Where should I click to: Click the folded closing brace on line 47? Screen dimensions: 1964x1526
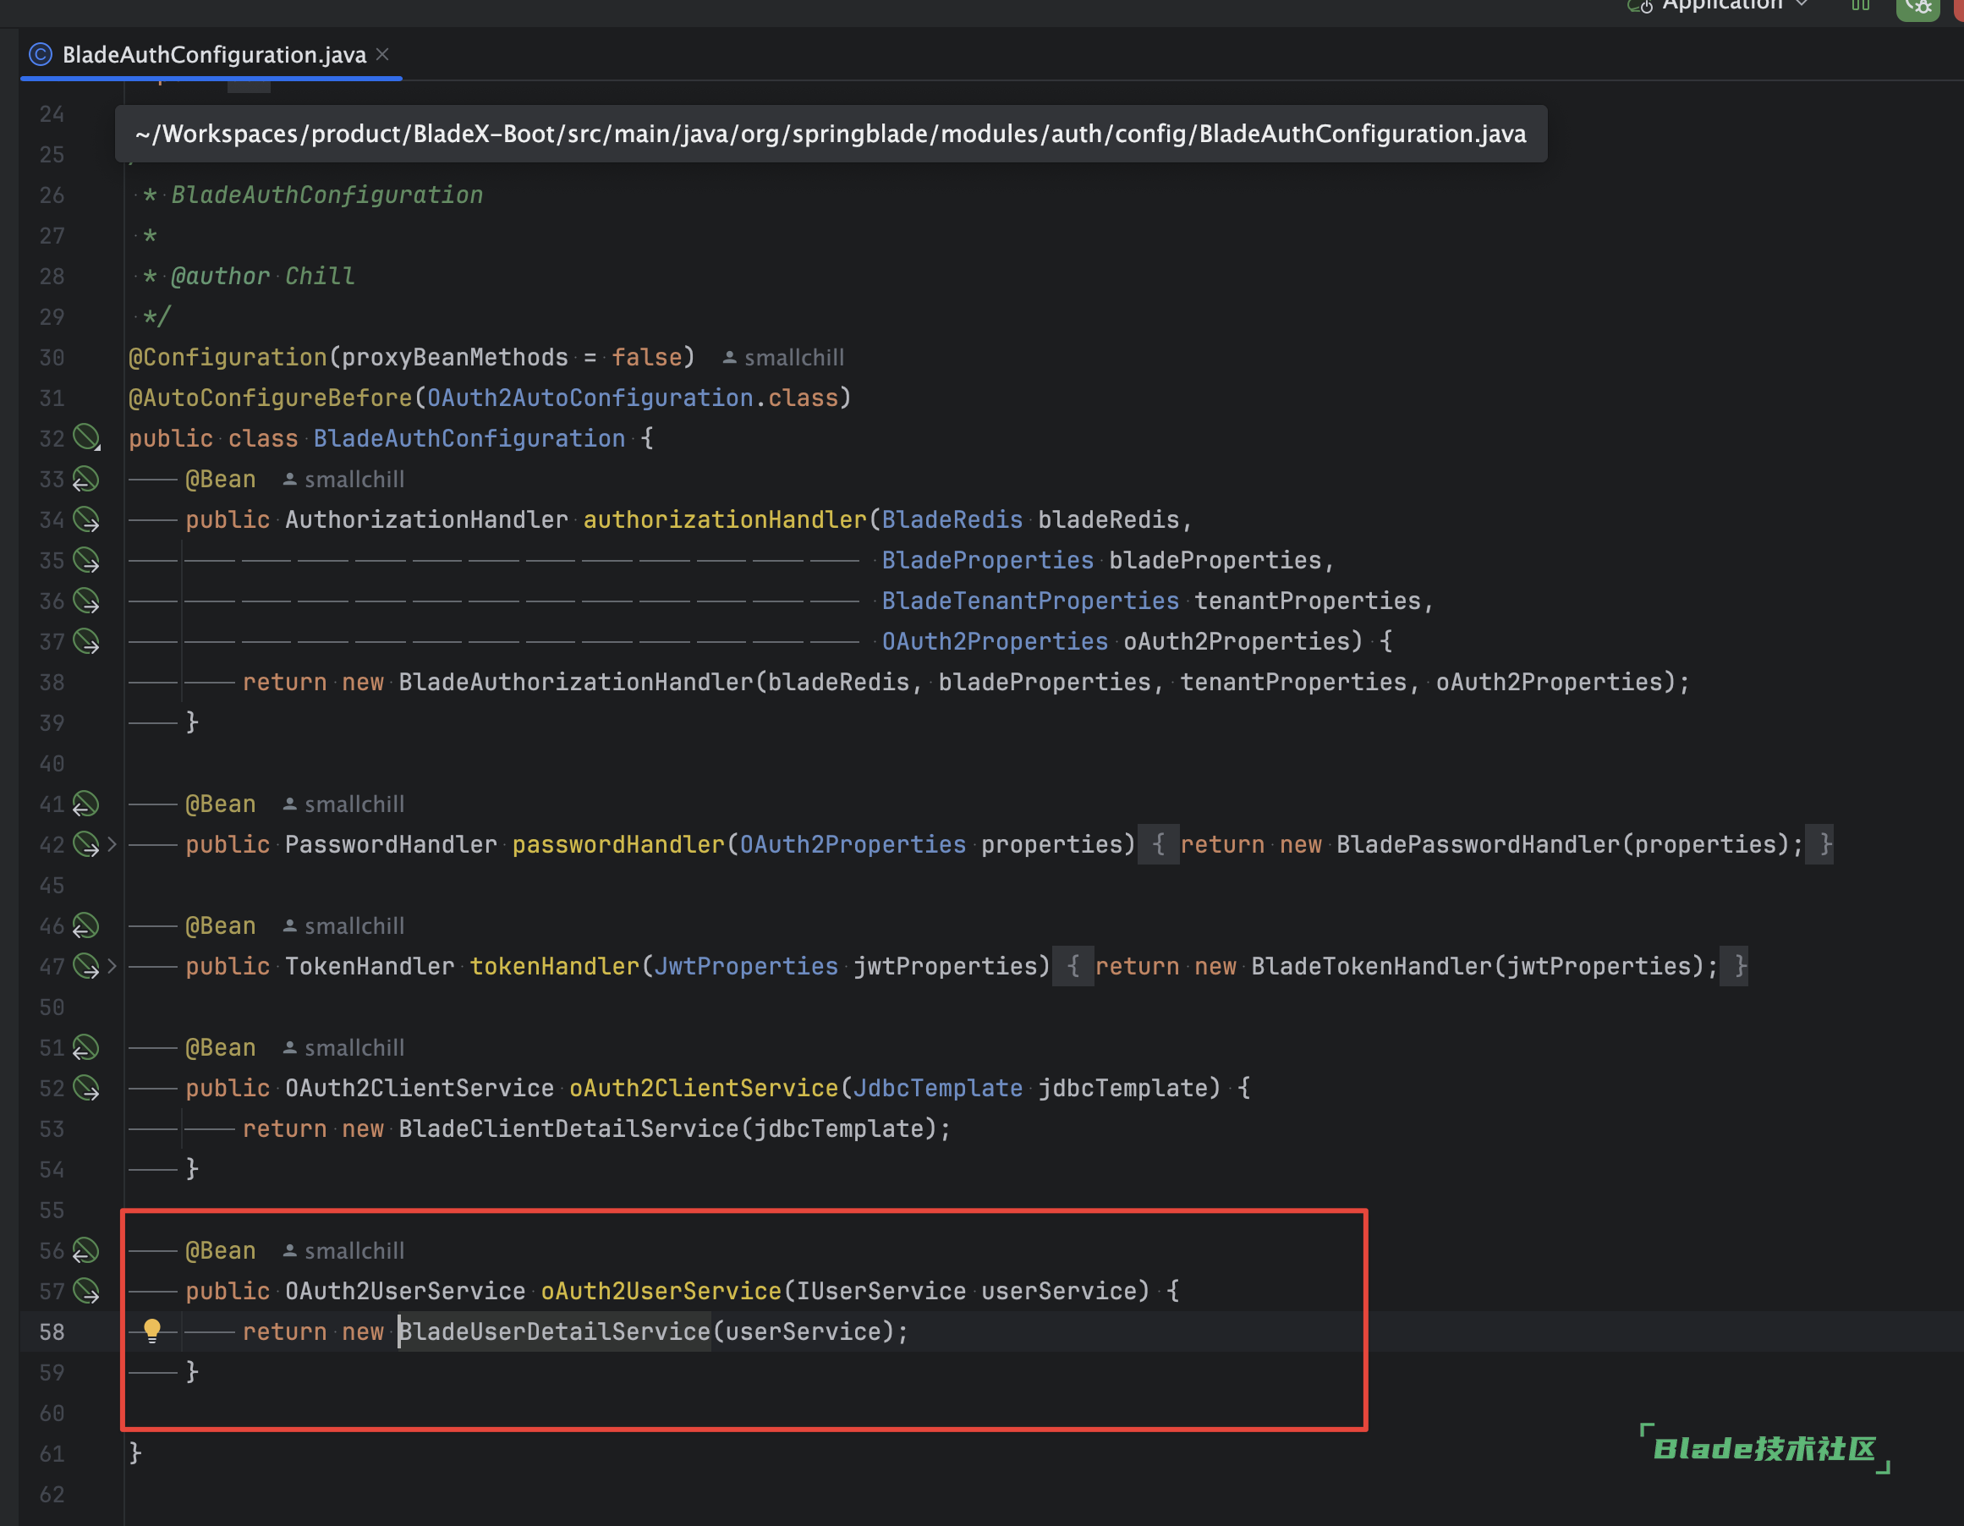click(1735, 967)
